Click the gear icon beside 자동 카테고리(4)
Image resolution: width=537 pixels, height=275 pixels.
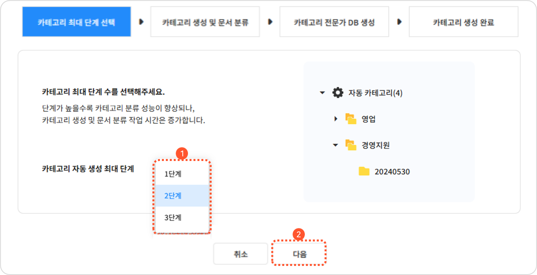click(338, 93)
